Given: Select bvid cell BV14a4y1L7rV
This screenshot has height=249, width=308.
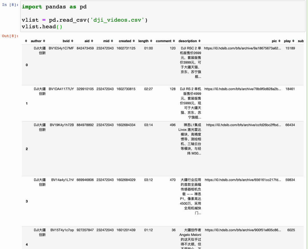Looking at the screenshot, I should (x=63, y=180).
